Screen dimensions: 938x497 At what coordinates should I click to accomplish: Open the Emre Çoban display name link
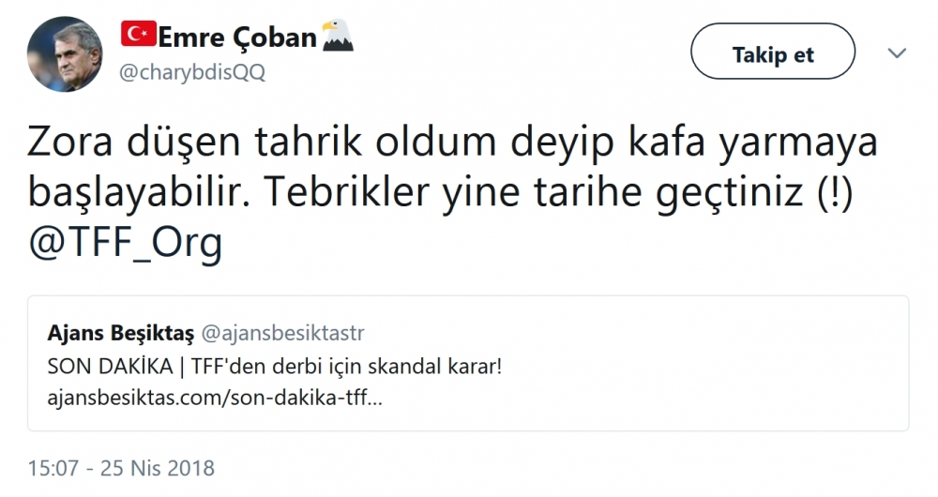coord(236,38)
